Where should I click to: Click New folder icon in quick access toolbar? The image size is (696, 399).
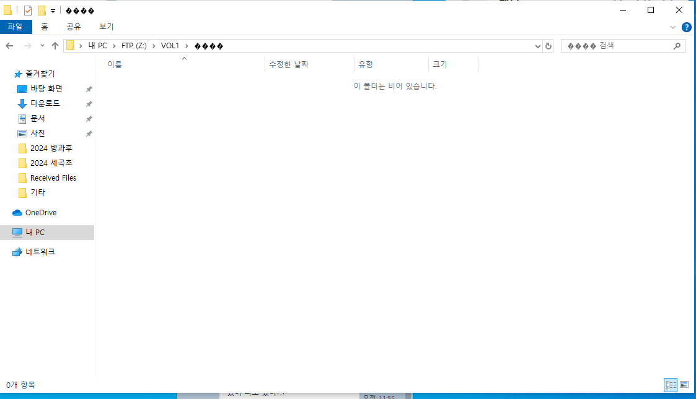[42, 10]
